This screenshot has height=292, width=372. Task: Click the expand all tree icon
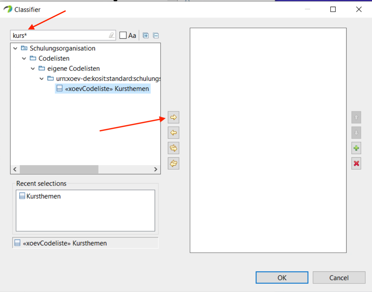[x=146, y=35]
